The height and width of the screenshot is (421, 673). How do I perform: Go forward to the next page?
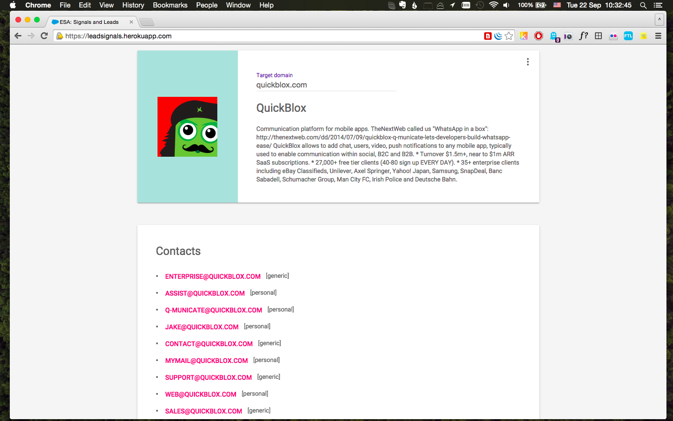tap(31, 36)
